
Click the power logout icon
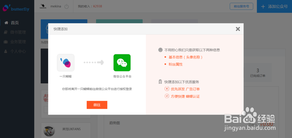point(67,6)
